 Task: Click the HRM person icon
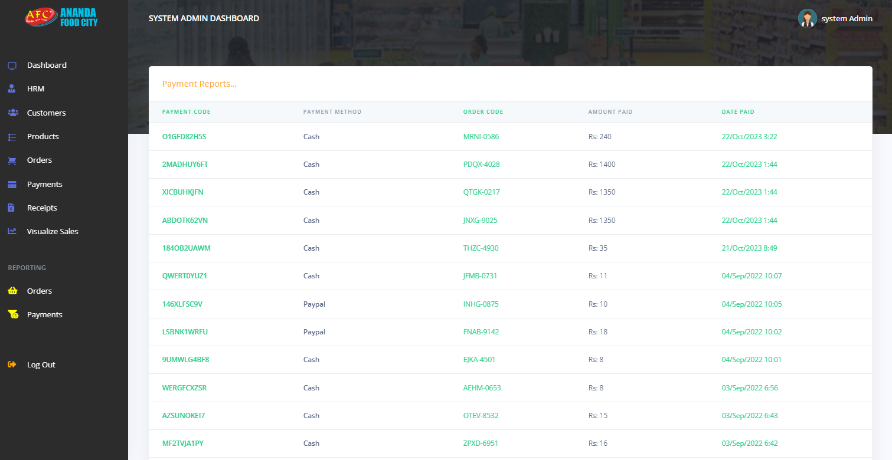point(12,88)
